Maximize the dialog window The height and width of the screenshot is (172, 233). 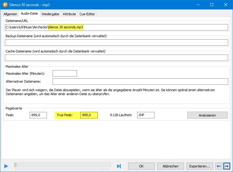pos(212,5)
